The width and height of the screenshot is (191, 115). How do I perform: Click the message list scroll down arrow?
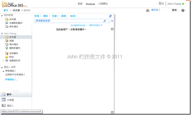click(112, 112)
